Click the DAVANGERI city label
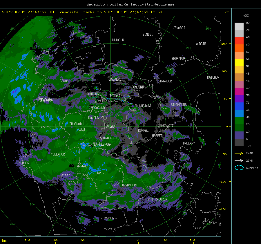 coord(130,185)
